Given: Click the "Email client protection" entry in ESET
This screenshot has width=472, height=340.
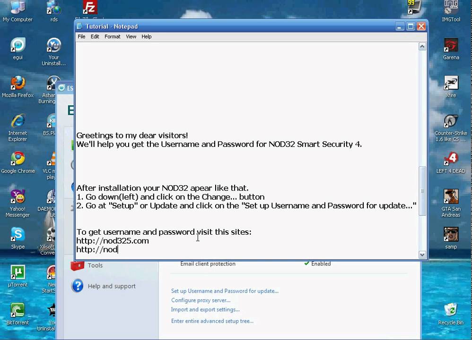Looking at the screenshot, I should click(x=208, y=263).
